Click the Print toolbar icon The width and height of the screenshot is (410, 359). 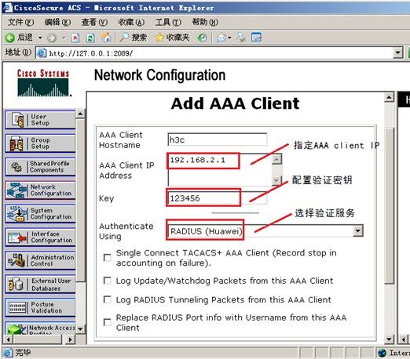click(x=241, y=38)
